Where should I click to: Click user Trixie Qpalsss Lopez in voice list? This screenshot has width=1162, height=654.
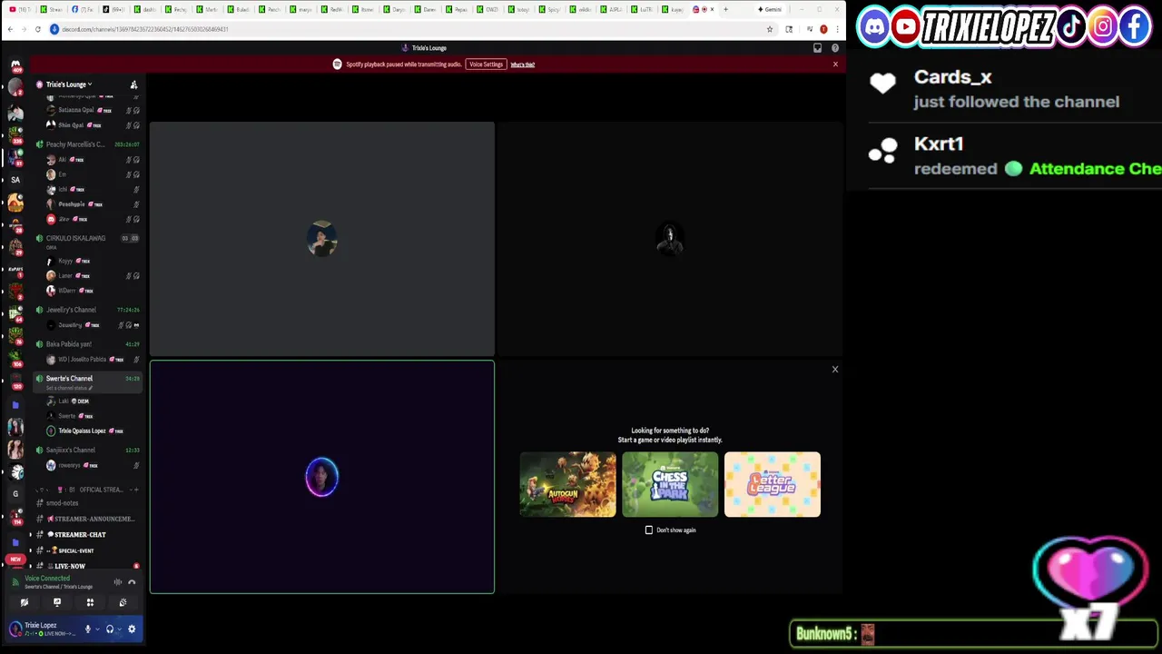click(87, 431)
